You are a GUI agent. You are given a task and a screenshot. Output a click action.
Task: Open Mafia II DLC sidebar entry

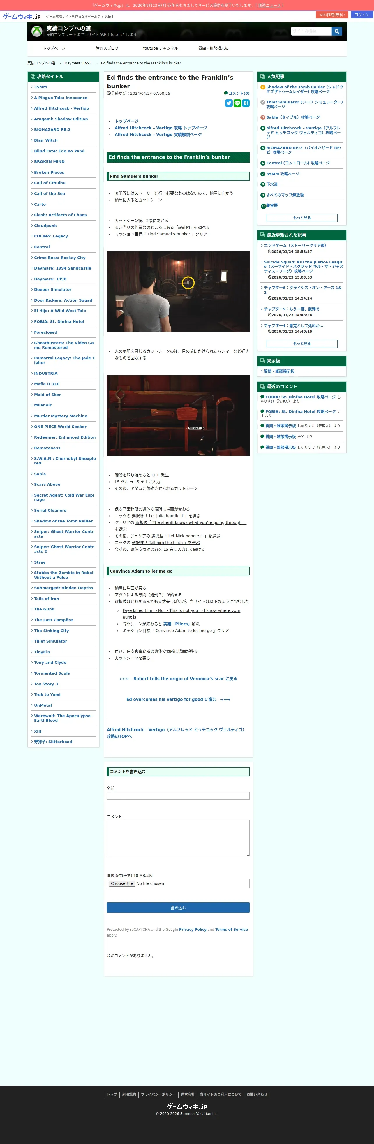click(47, 384)
